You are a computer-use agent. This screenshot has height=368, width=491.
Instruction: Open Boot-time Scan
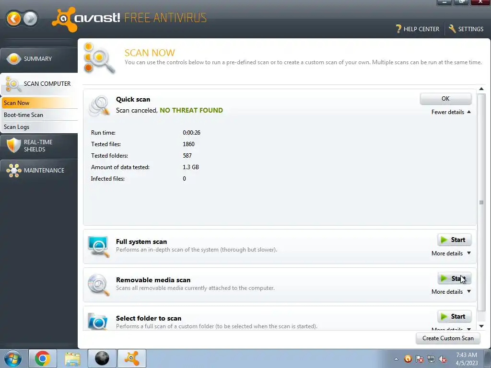(39, 115)
